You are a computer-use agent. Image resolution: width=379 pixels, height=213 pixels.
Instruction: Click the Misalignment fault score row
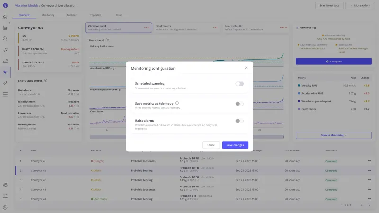pos(48,104)
